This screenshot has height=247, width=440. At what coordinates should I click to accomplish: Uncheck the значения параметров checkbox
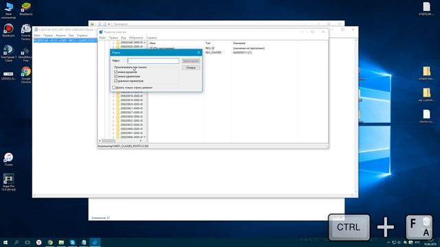click(x=116, y=81)
